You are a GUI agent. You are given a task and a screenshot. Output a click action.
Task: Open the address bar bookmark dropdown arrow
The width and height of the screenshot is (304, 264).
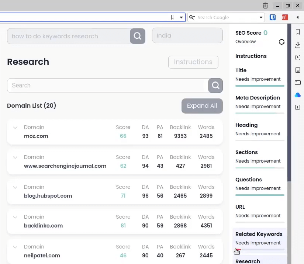pyautogui.click(x=181, y=17)
